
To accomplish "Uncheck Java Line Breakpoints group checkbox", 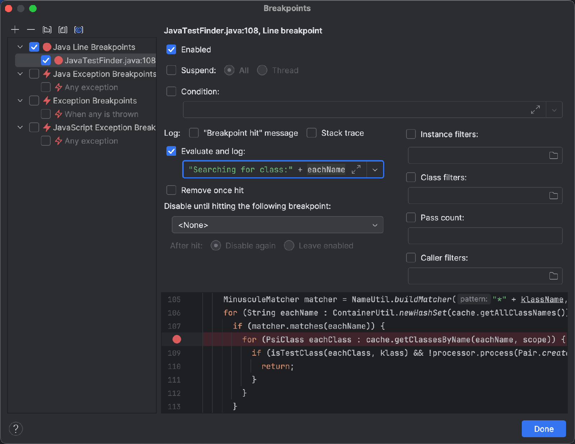I will point(34,47).
